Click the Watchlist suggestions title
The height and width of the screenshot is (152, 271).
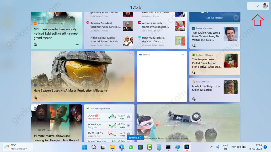(x=100, y=108)
